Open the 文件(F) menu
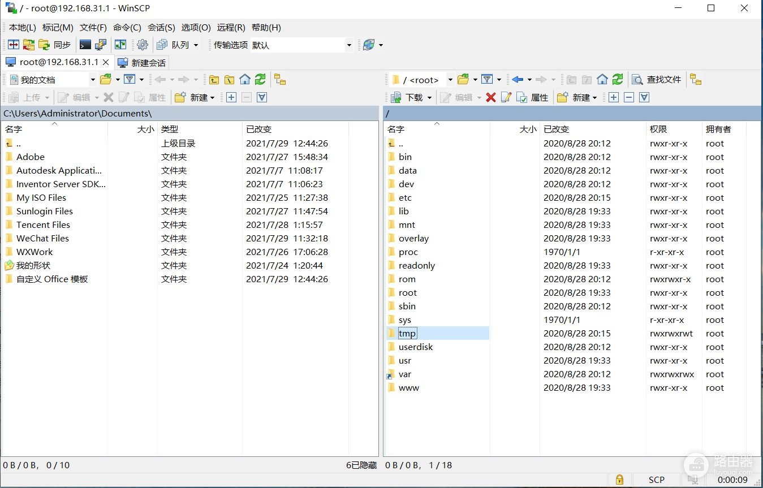The image size is (763, 488). coord(93,27)
